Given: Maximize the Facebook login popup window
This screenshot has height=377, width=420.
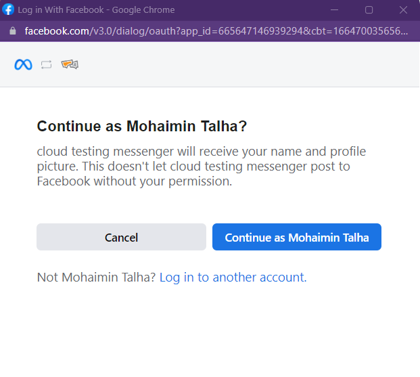Looking at the screenshot, I should click(369, 10).
